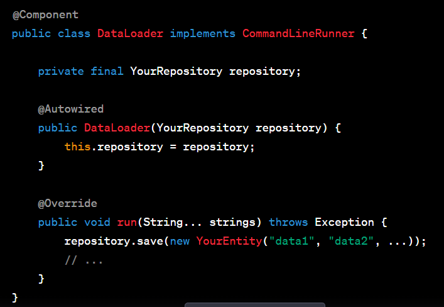Click DataLoader in the class declaration line
Screen dimensions: 444x307
130,33
